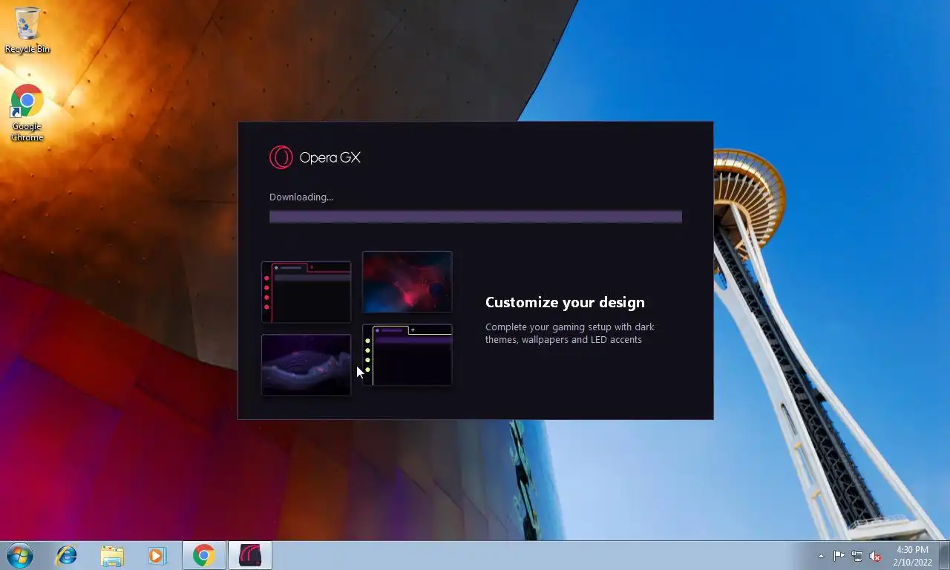Select the Google Chrome desktop shortcut
The width and height of the screenshot is (950, 570).
click(x=27, y=113)
